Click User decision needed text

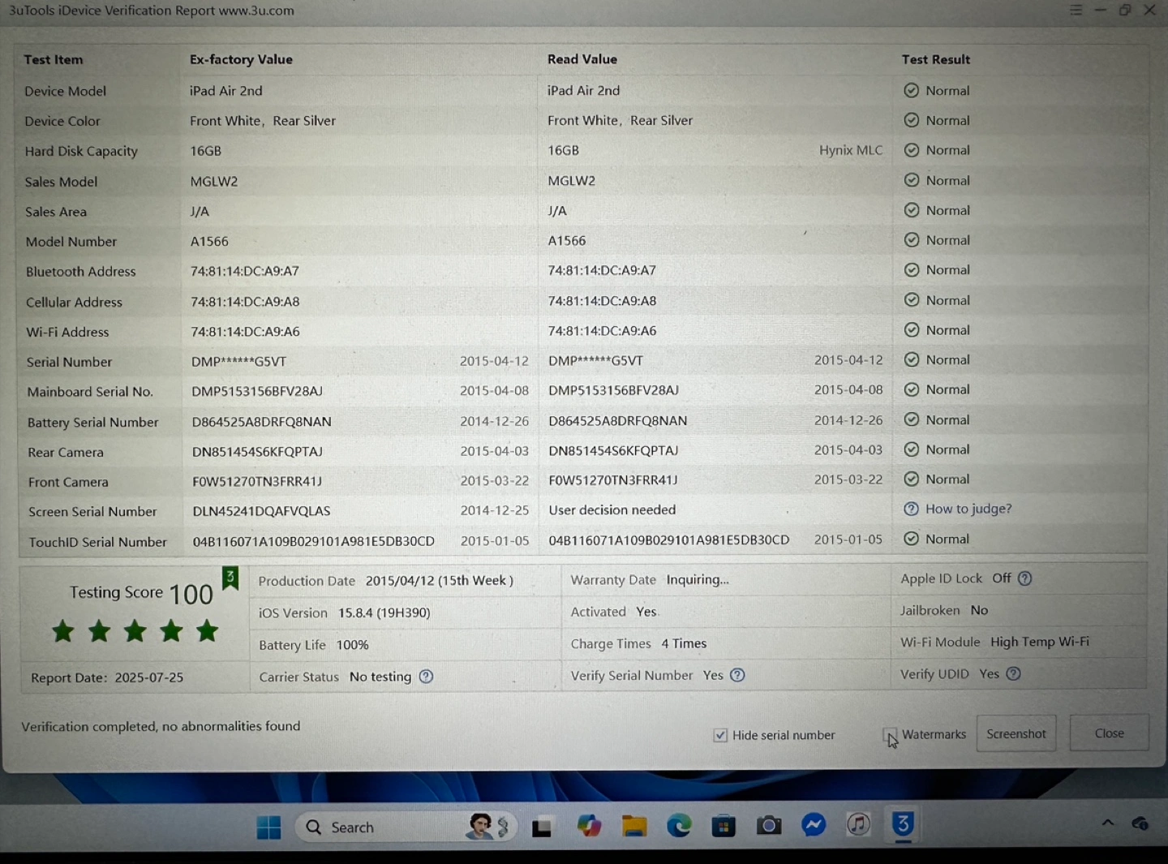(x=612, y=509)
